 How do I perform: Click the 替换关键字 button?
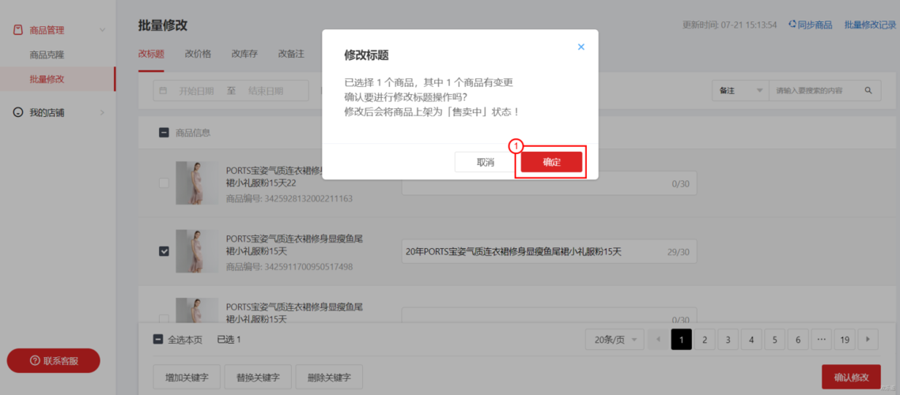coord(258,378)
